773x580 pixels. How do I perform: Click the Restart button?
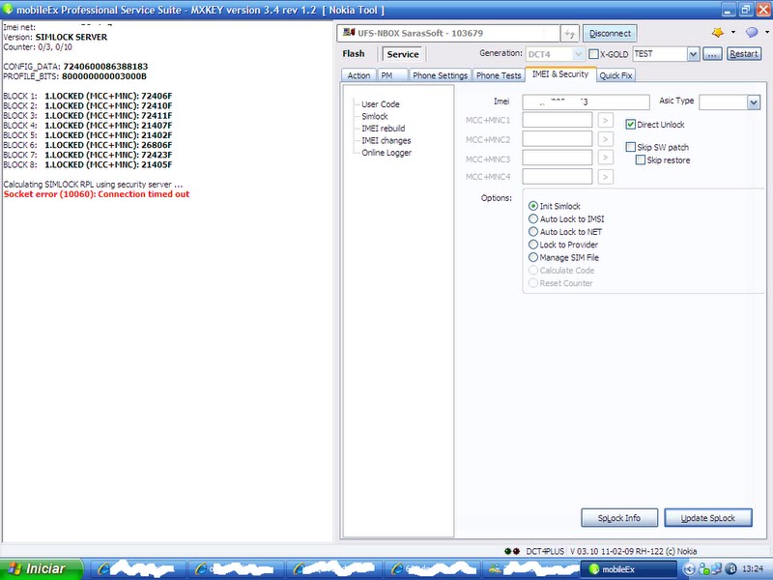coord(744,54)
